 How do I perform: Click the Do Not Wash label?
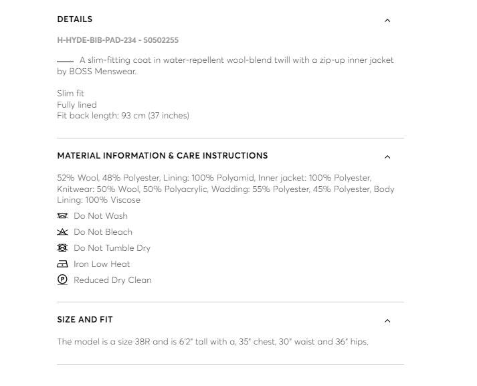(100, 216)
